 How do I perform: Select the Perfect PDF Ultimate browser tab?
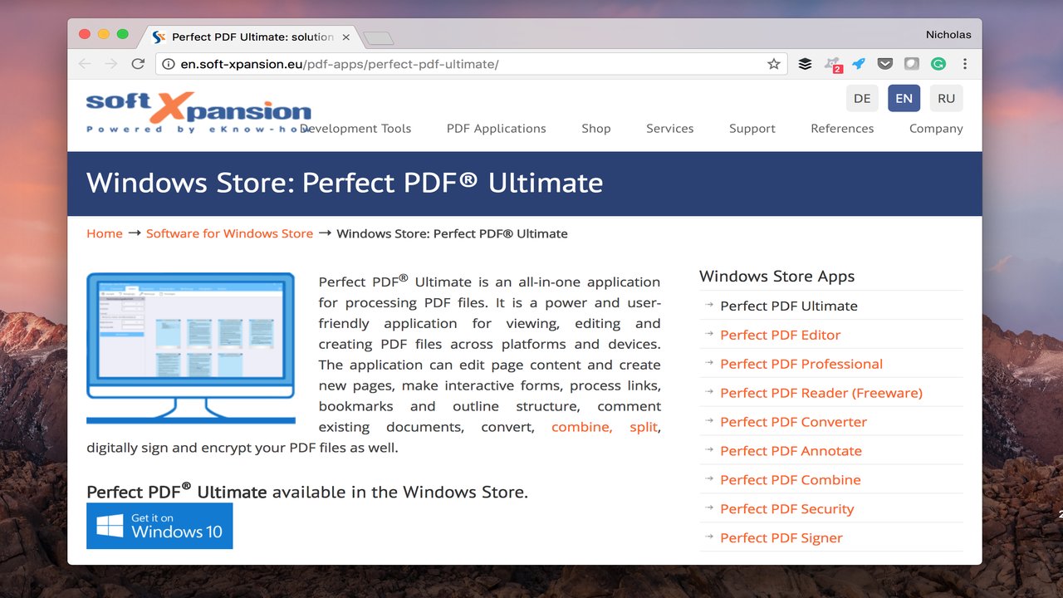(249, 37)
